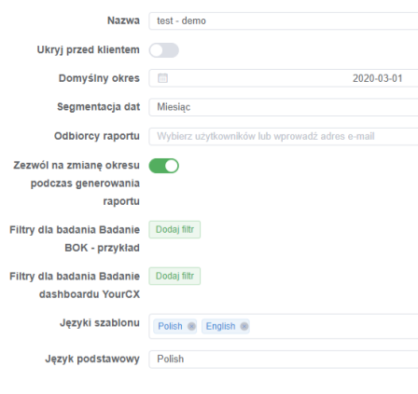Open the Język podstawowy dropdown

[284, 360]
